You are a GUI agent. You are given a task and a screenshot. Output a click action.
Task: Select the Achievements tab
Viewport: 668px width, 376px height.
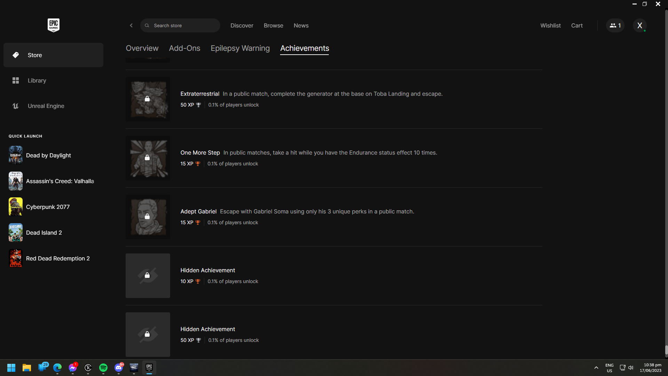click(x=304, y=48)
